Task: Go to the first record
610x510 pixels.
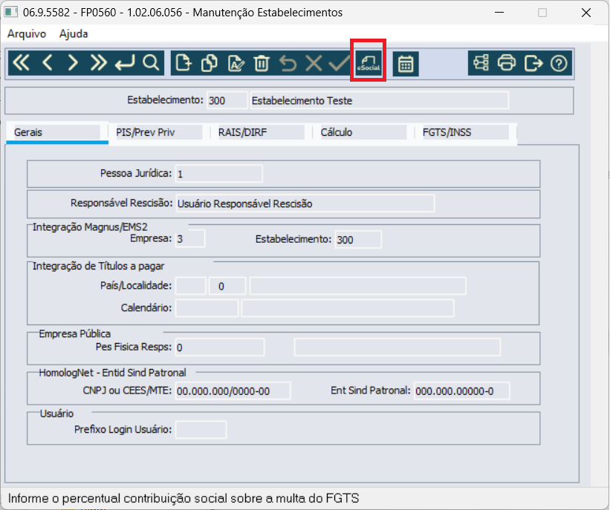Action: [x=21, y=62]
